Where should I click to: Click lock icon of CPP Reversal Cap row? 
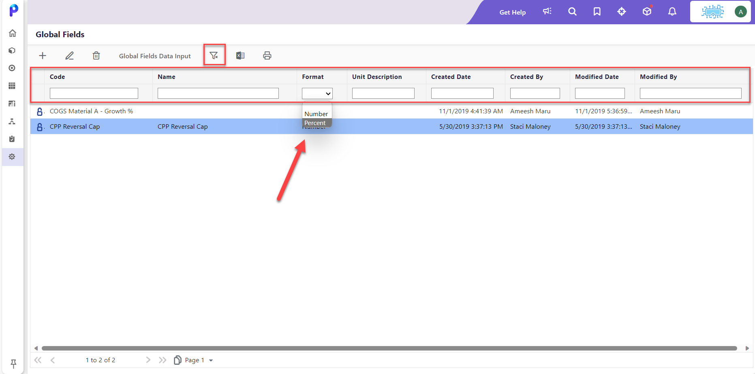click(x=40, y=127)
